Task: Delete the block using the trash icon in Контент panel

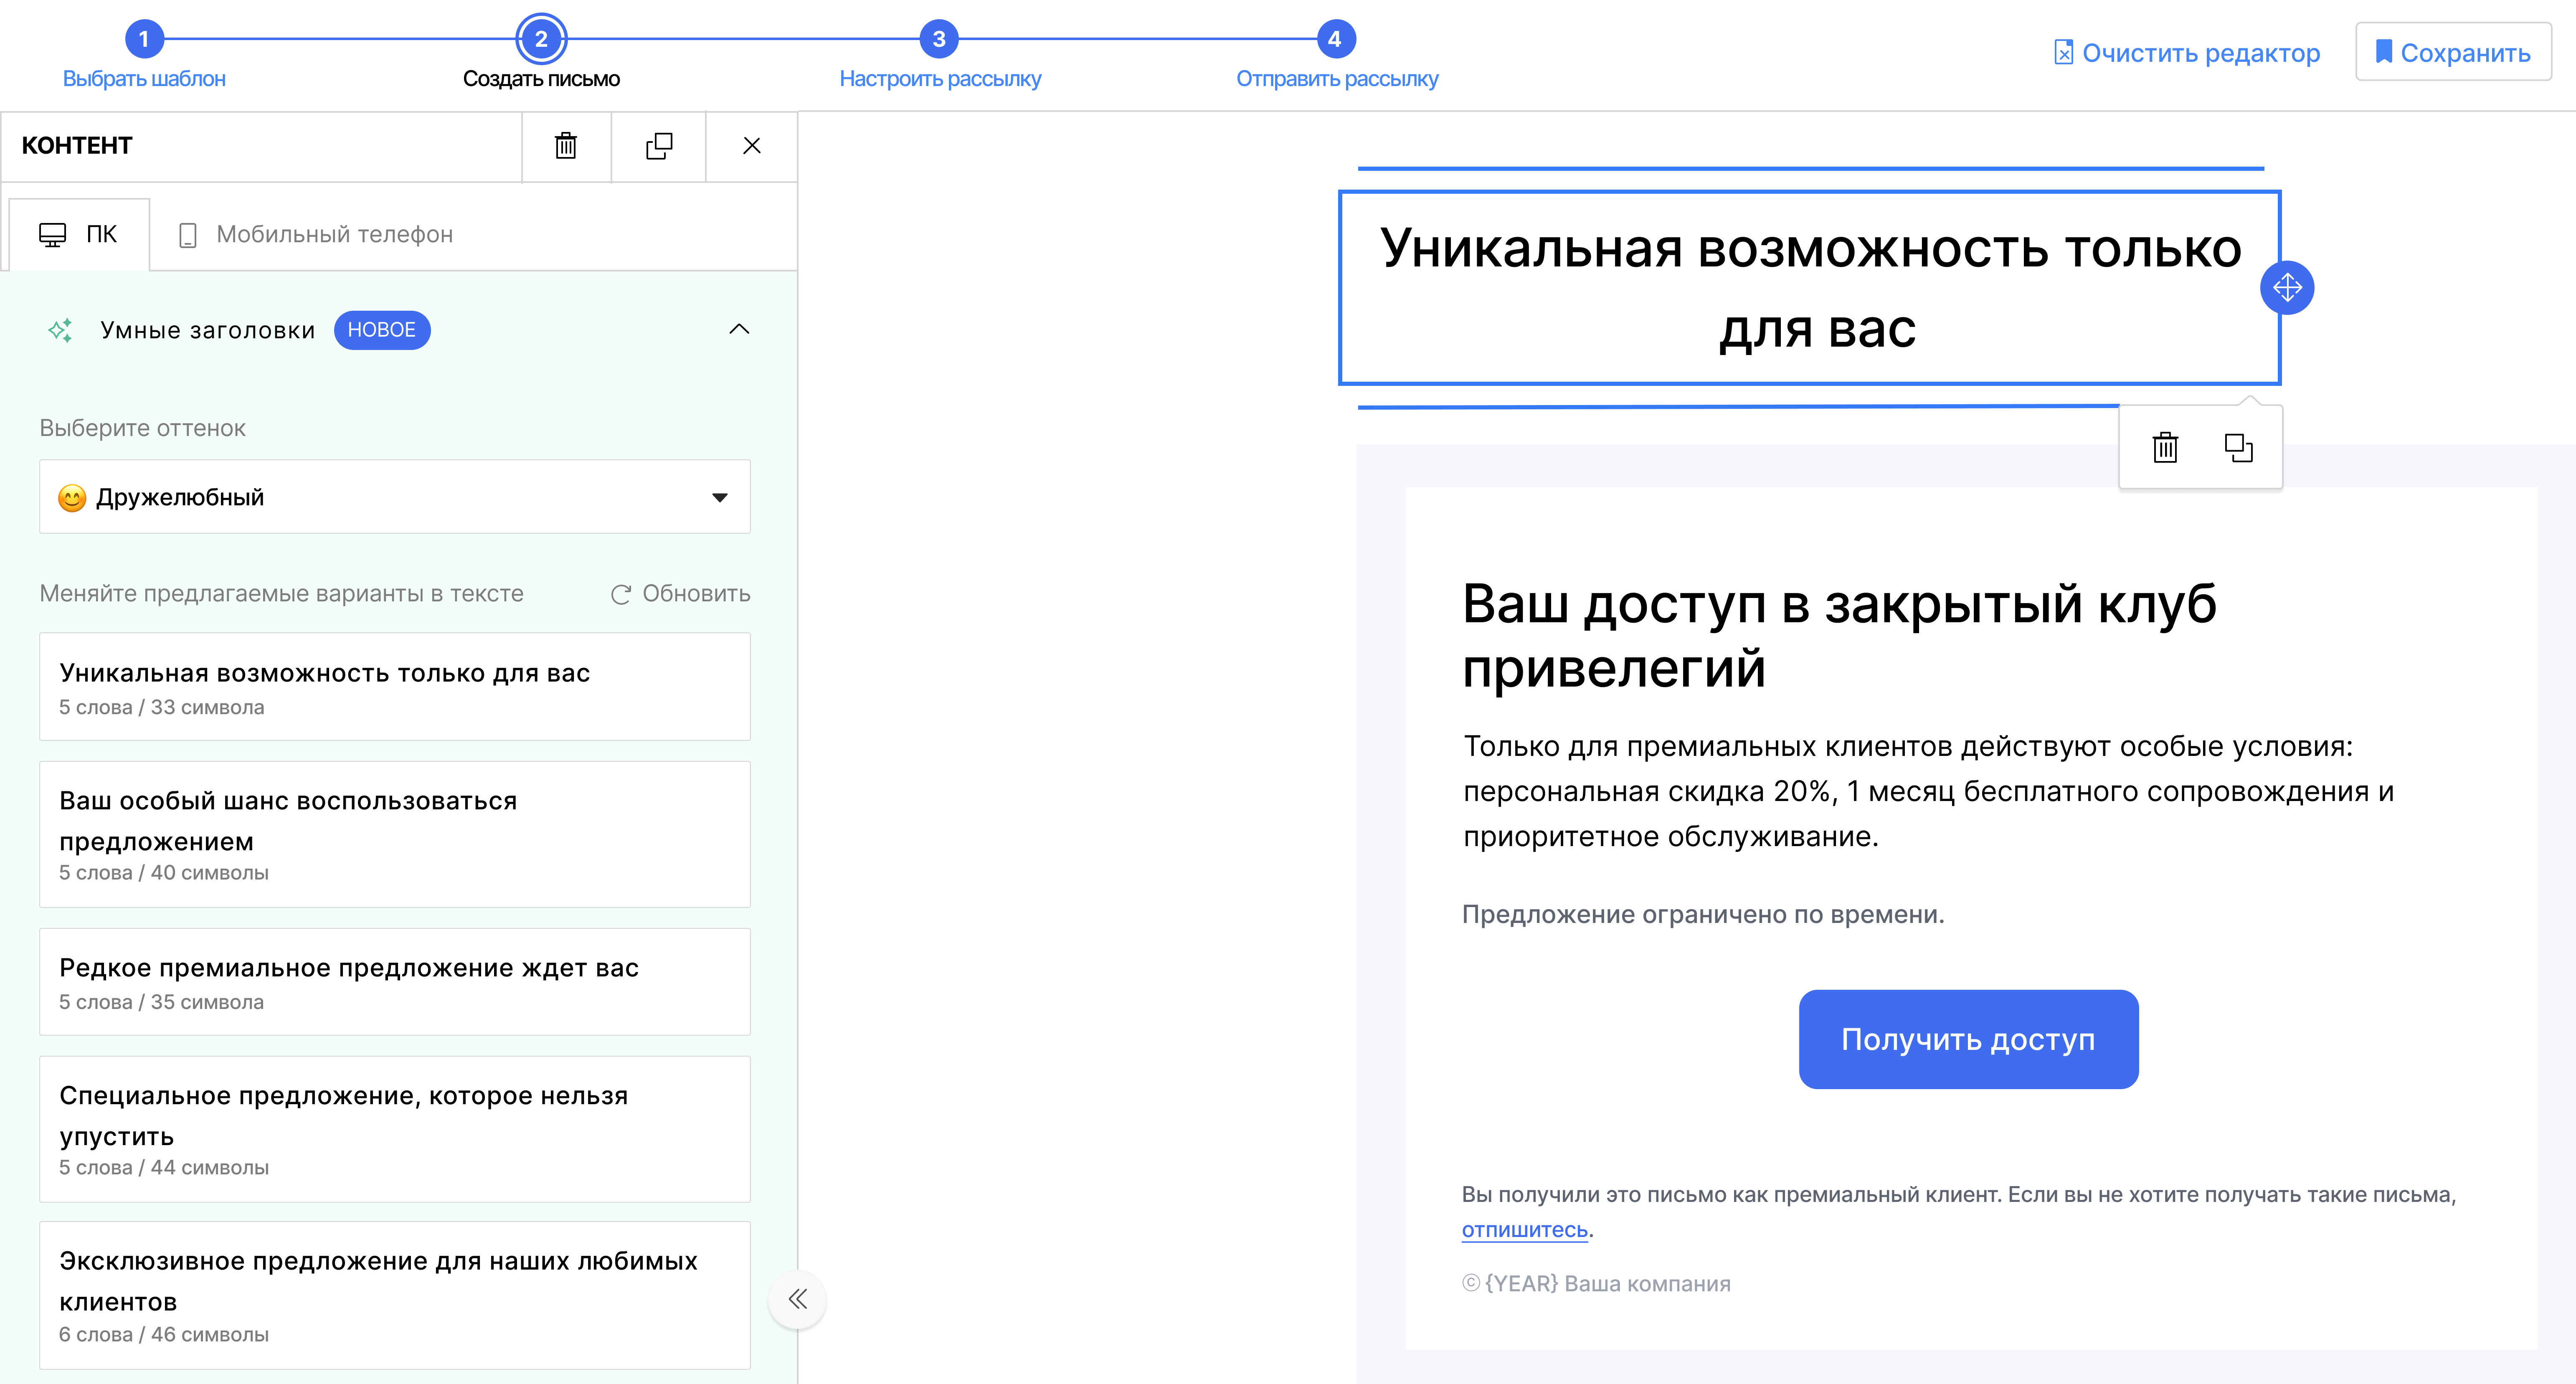Action: coord(566,146)
